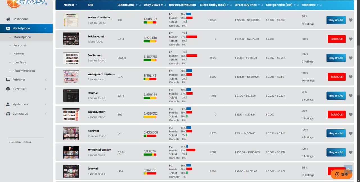Toggle the heart for TakTube.net
Screen dimensions: 360x182
tap(350, 39)
